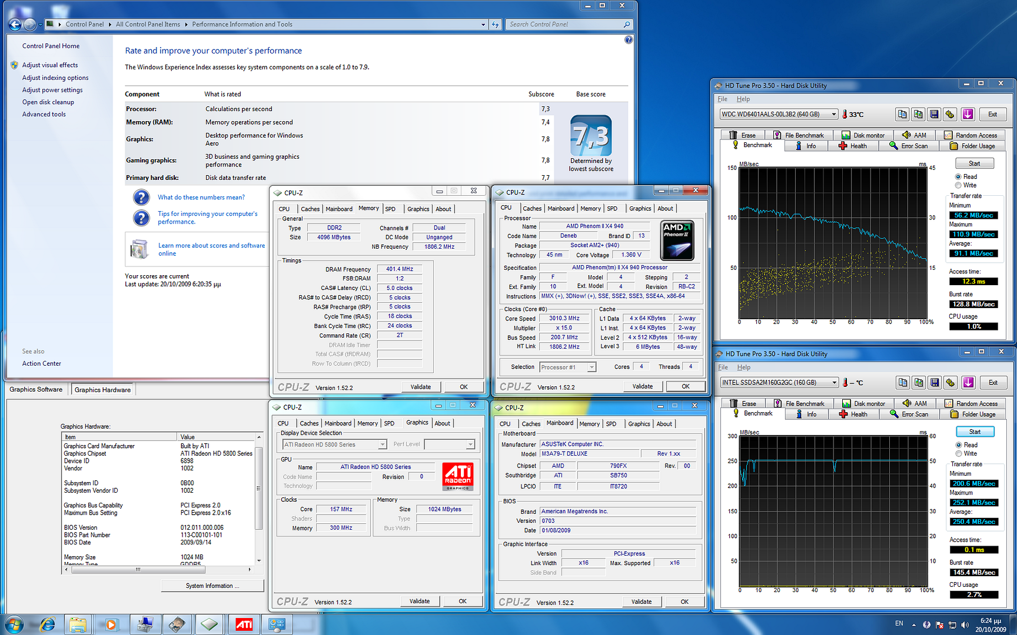Open options icon in Intel SSD HD Tune window

pos(950,382)
